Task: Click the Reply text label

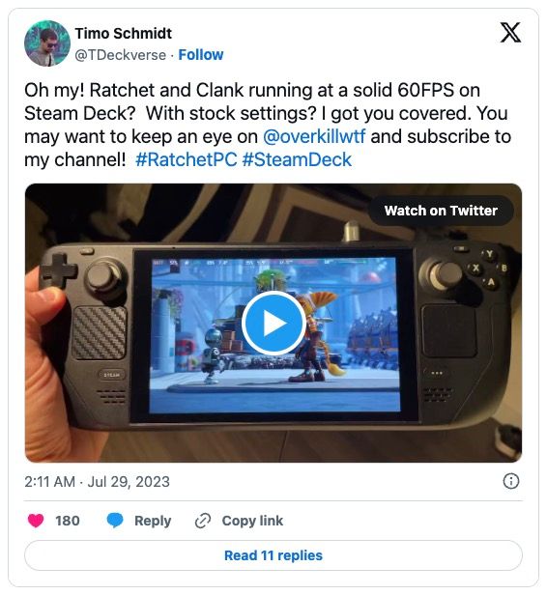Action: [153, 521]
